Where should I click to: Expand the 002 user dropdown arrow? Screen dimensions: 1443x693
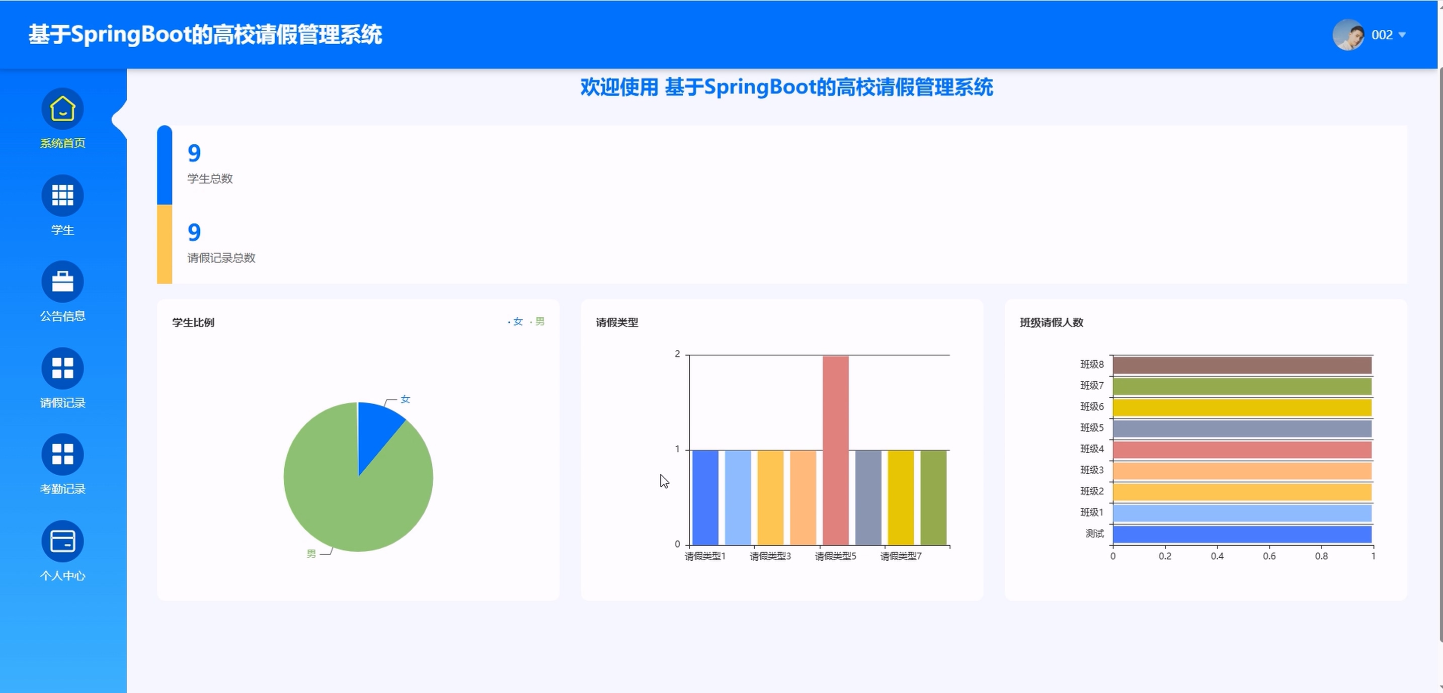click(1402, 35)
